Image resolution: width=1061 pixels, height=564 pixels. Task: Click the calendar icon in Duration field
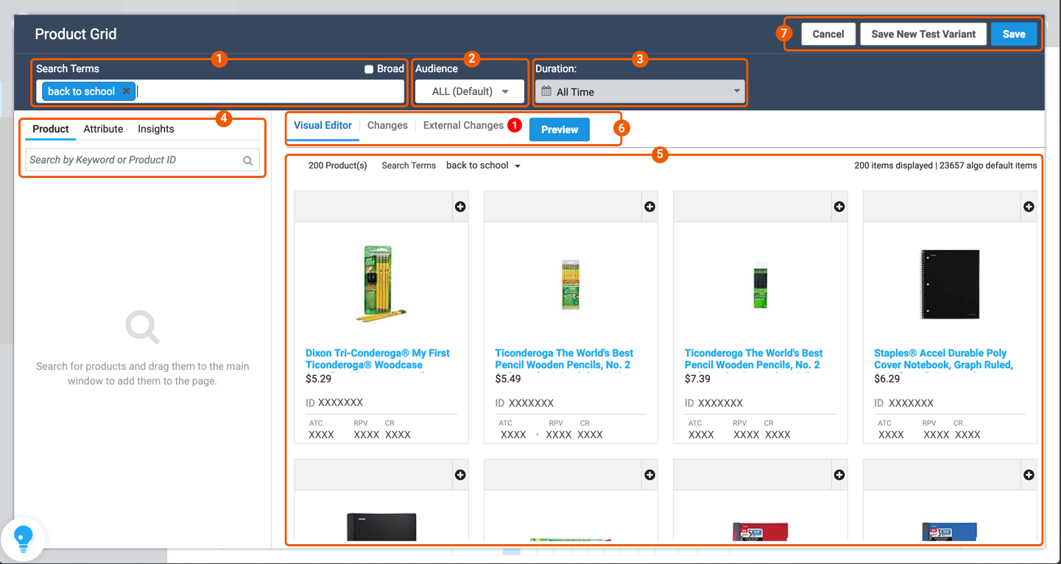tap(546, 91)
